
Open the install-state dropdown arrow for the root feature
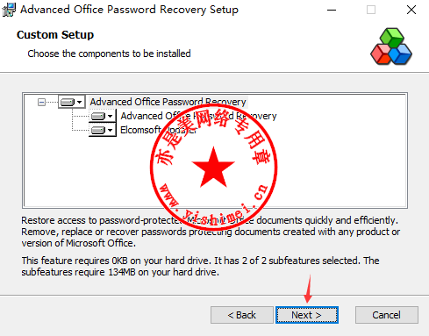[79, 102]
